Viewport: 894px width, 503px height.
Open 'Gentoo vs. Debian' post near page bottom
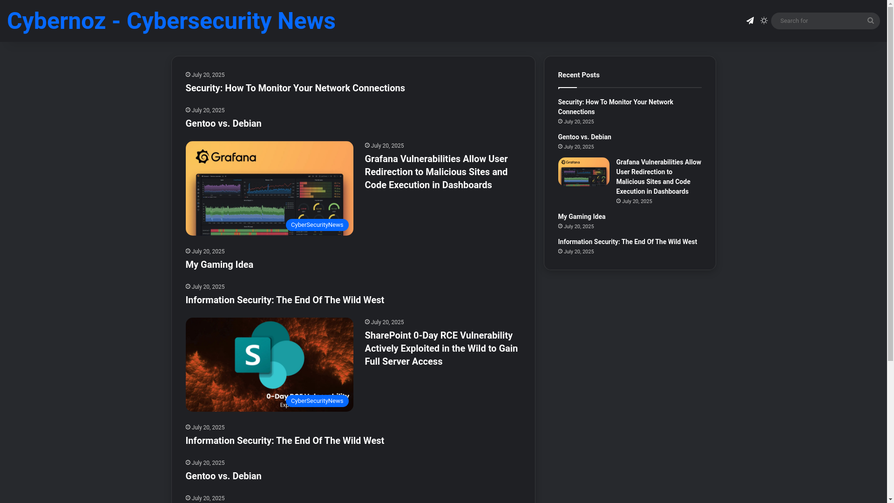click(x=223, y=476)
